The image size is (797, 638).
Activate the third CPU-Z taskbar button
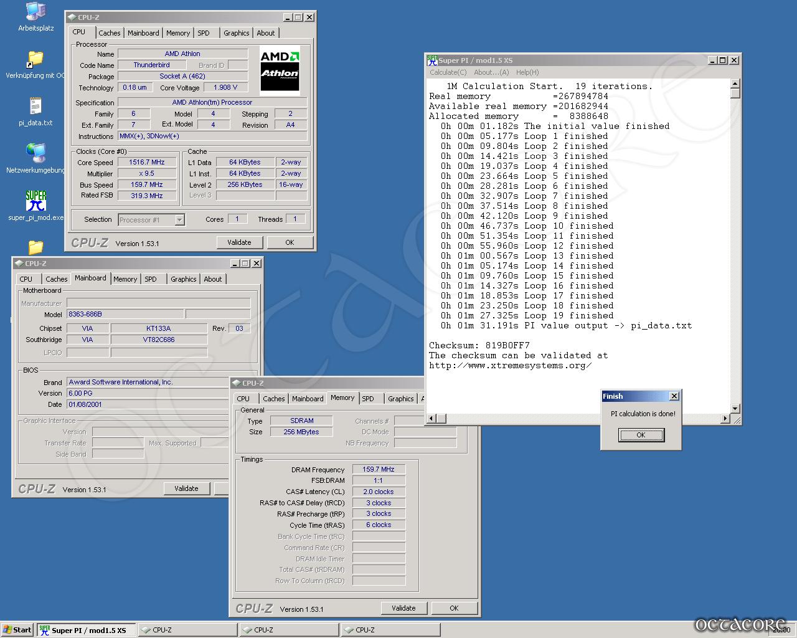coord(390,630)
